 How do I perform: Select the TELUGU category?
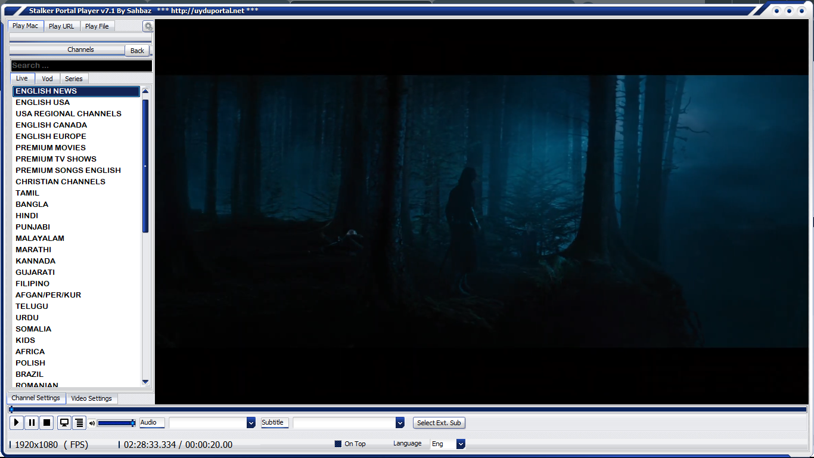(76, 307)
